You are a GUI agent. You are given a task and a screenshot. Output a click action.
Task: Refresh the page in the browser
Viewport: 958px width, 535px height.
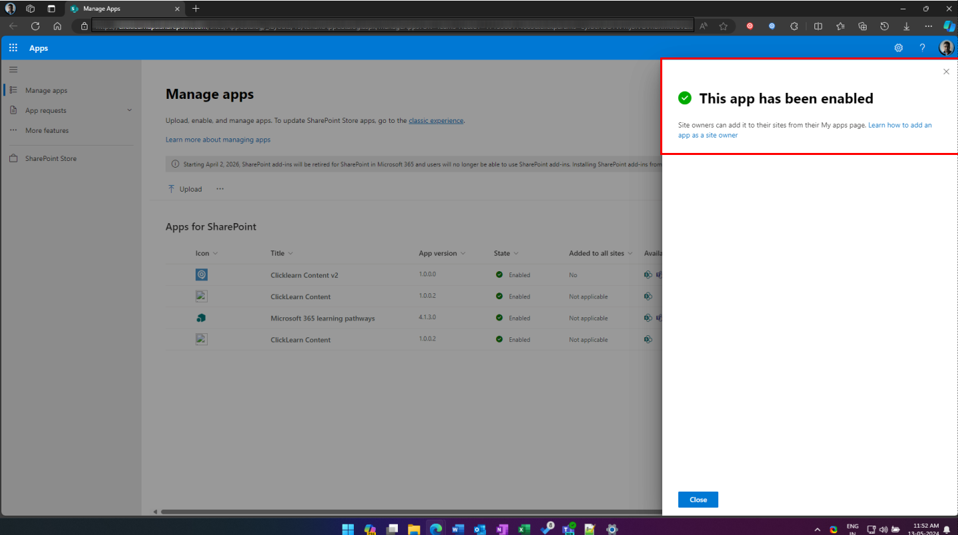[x=35, y=26]
